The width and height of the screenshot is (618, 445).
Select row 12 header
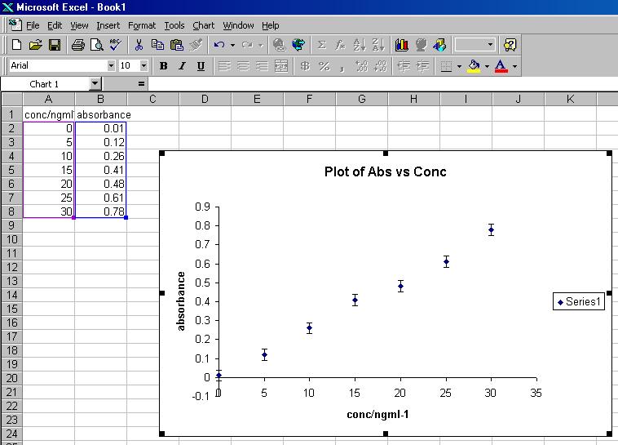coord(12,267)
